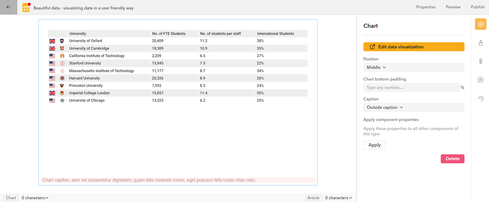Open the Preview menu item
Image resolution: width=489 pixels, height=202 pixels.
(x=453, y=7)
